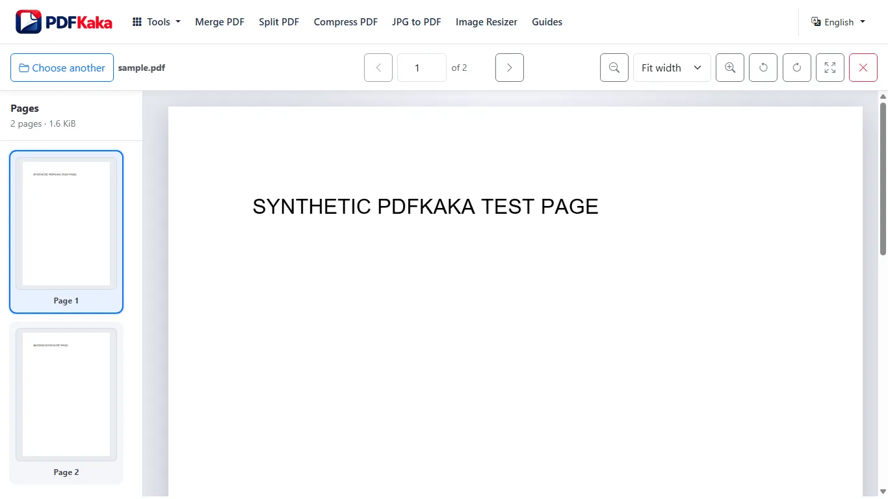The width and height of the screenshot is (888, 499).
Task: Select the Page 2 thumbnail
Action: (x=66, y=403)
